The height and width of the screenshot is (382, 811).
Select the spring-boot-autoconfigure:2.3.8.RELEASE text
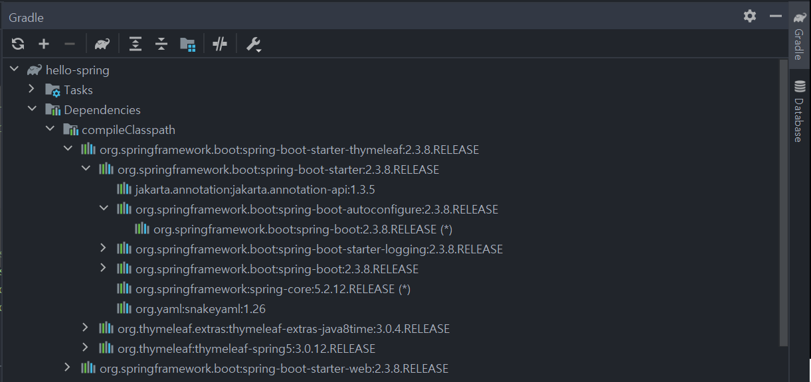317,209
